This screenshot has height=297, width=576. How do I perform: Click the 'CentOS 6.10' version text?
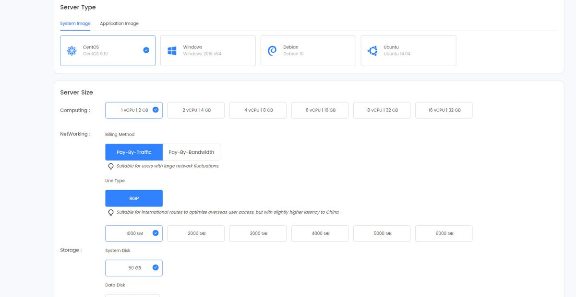click(96, 54)
